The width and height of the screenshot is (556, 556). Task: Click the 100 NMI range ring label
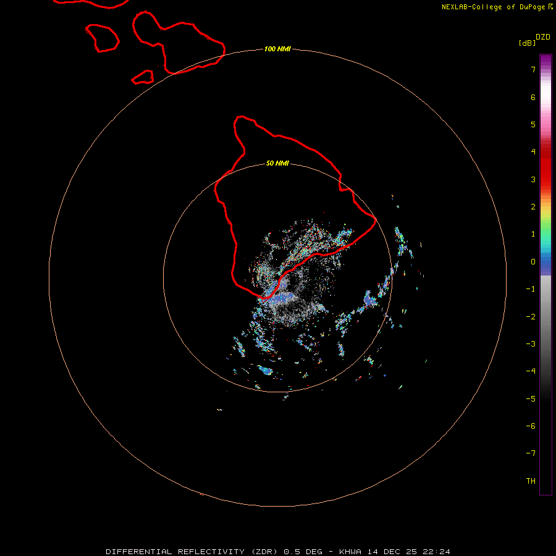coord(277,49)
